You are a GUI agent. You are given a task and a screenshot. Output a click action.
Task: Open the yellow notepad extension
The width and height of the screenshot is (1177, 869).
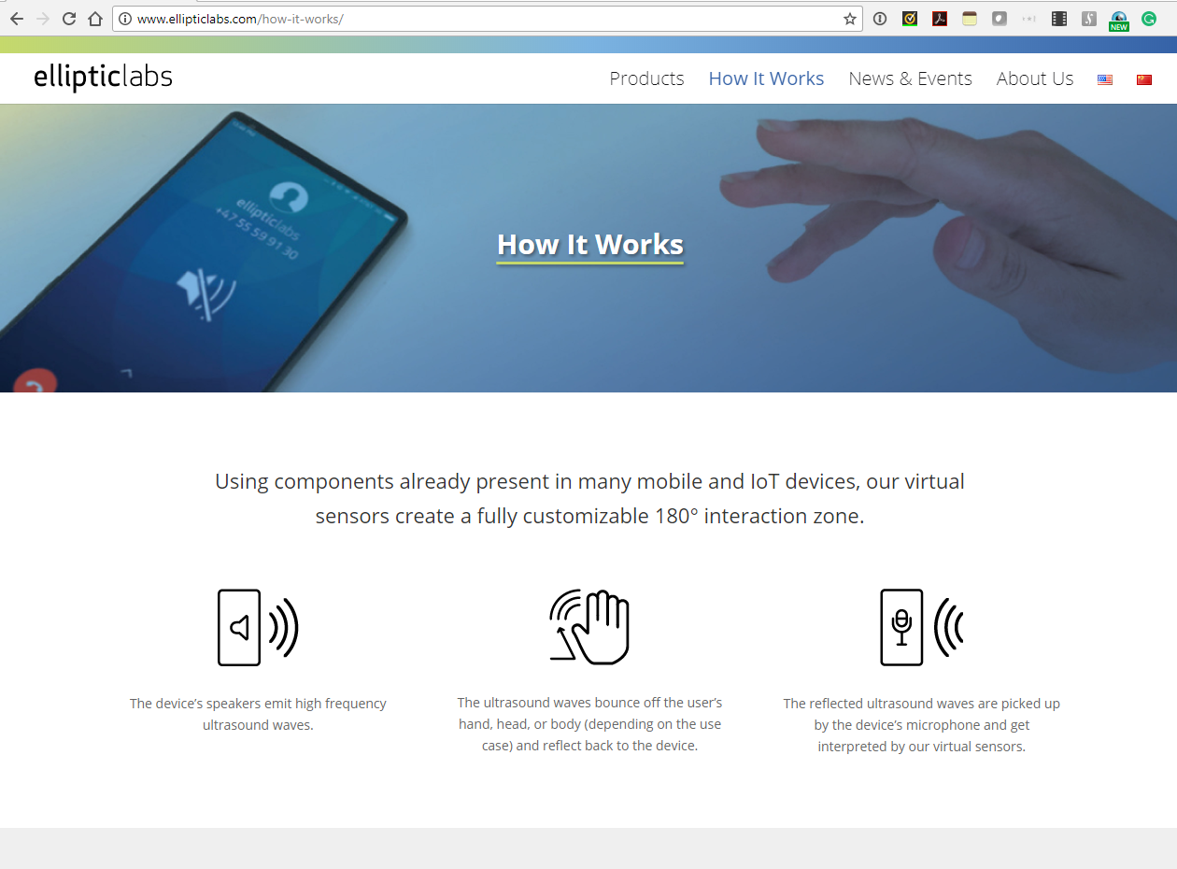(x=970, y=19)
